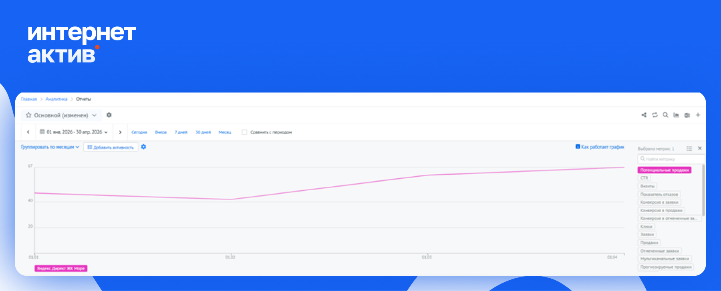Toggle Показатель отказов metric

[x=659, y=194]
